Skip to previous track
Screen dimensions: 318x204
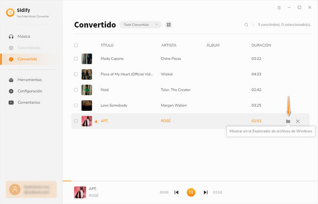(x=176, y=192)
